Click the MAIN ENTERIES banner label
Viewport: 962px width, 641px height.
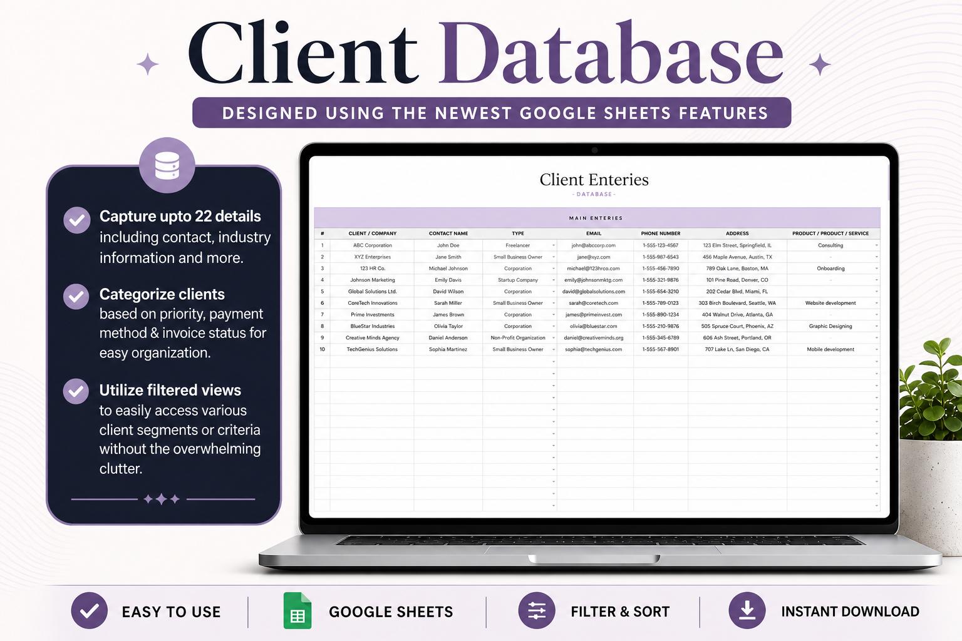point(596,218)
